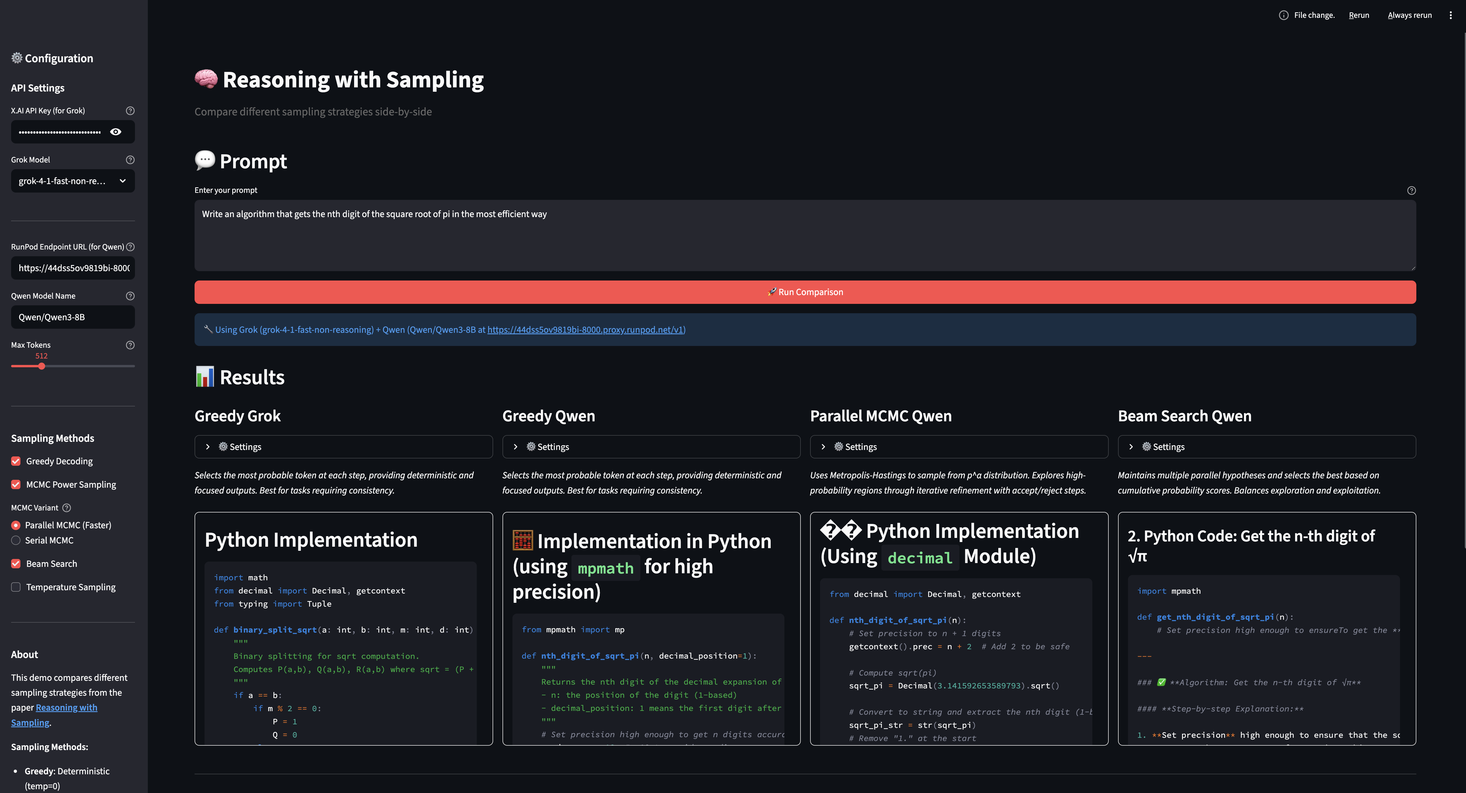The height and width of the screenshot is (793, 1466).
Task: Select the Serial MCMC radio option
Action: (x=16, y=540)
